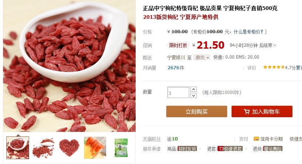Click the 2676件 monthly sales link

(x=176, y=68)
